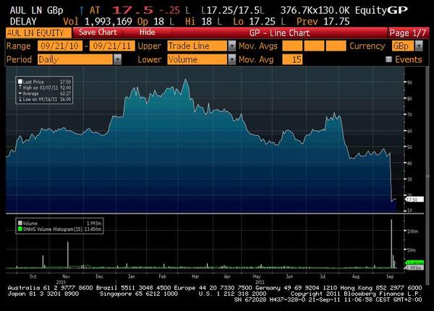Enable the Events checkbox

coord(388,59)
